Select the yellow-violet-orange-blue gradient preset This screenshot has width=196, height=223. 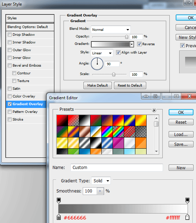click(x=73, y=132)
